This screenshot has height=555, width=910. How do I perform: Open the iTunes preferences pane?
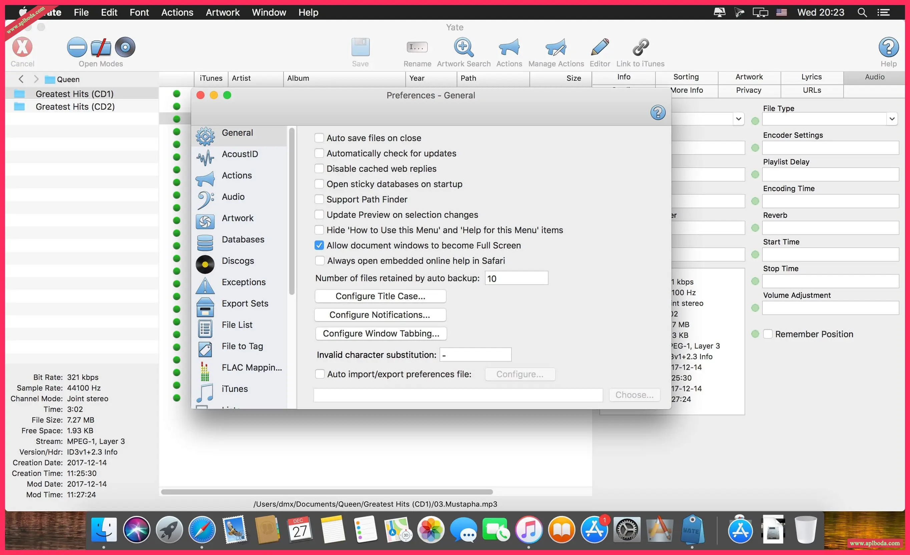[239, 392]
